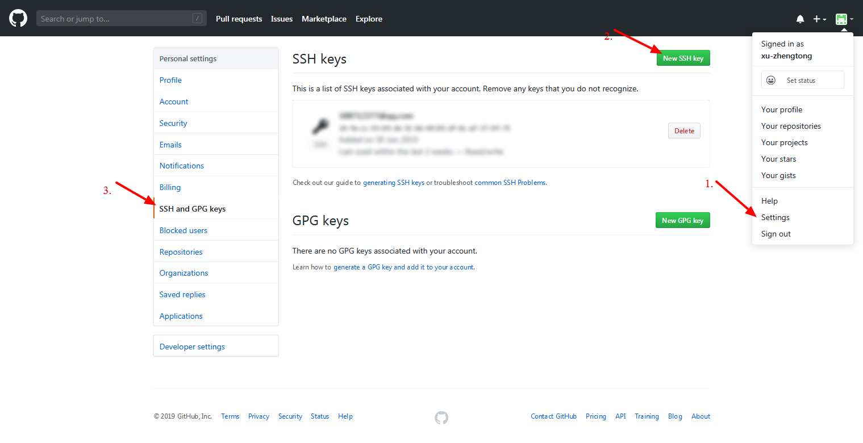Open Notifications in the settings sidebar

(x=216, y=166)
